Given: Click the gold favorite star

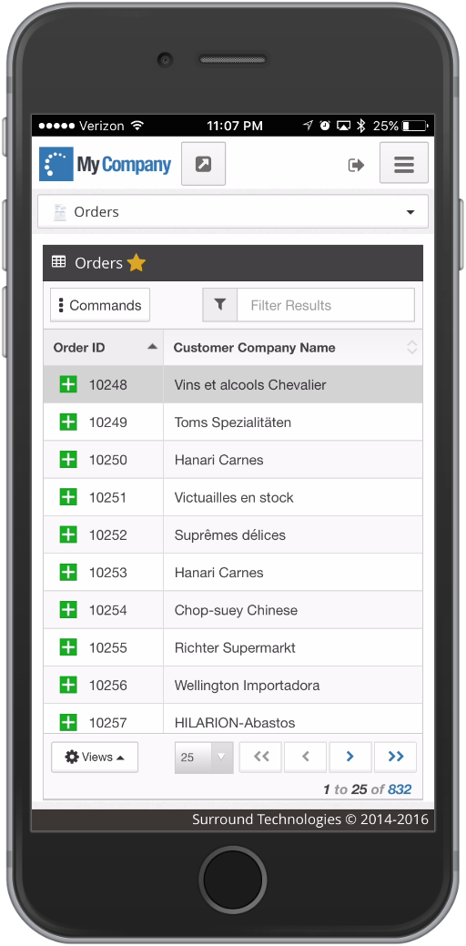Looking at the screenshot, I should [137, 262].
